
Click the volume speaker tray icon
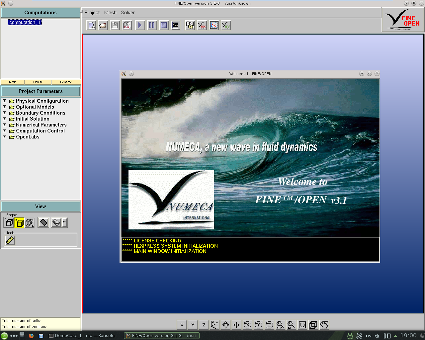(x=377, y=336)
